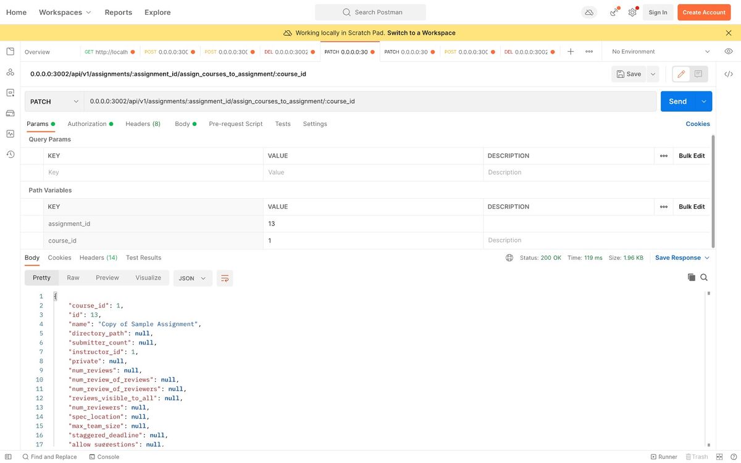This screenshot has height=463, width=741.
Task: Open the settings gear in header
Action: coord(632,12)
